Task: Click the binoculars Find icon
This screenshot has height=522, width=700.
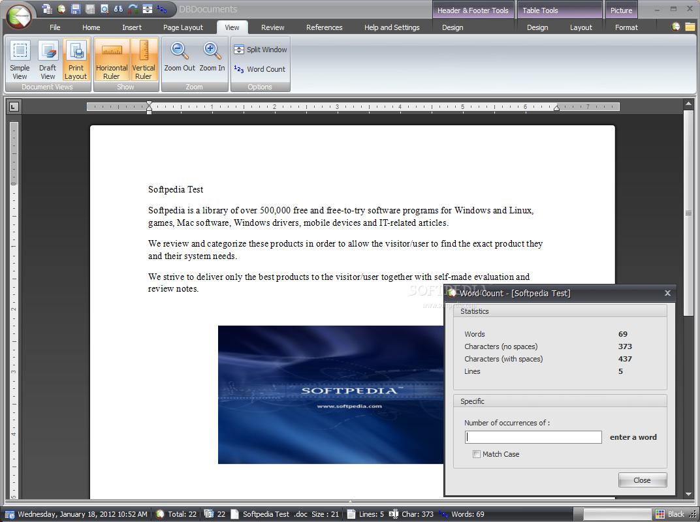Action: point(118,8)
